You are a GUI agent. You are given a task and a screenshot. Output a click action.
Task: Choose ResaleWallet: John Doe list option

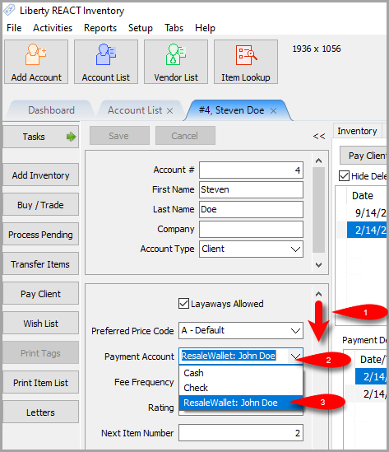click(x=241, y=403)
